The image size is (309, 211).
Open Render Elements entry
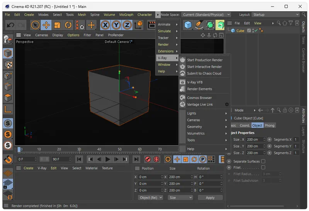(199, 89)
